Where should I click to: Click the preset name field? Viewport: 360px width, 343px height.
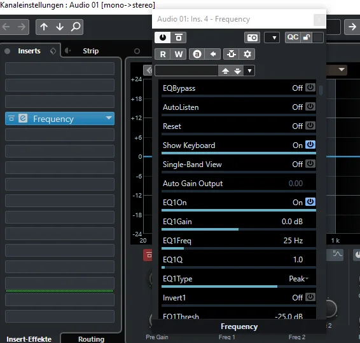click(x=186, y=71)
